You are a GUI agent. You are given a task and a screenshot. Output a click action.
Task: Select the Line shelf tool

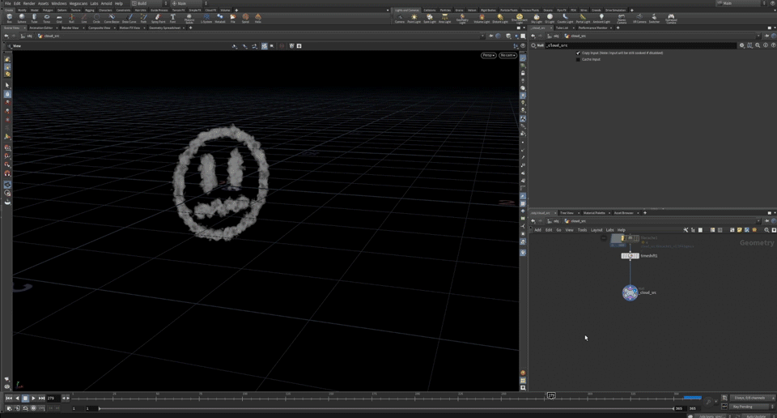(83, 19)
